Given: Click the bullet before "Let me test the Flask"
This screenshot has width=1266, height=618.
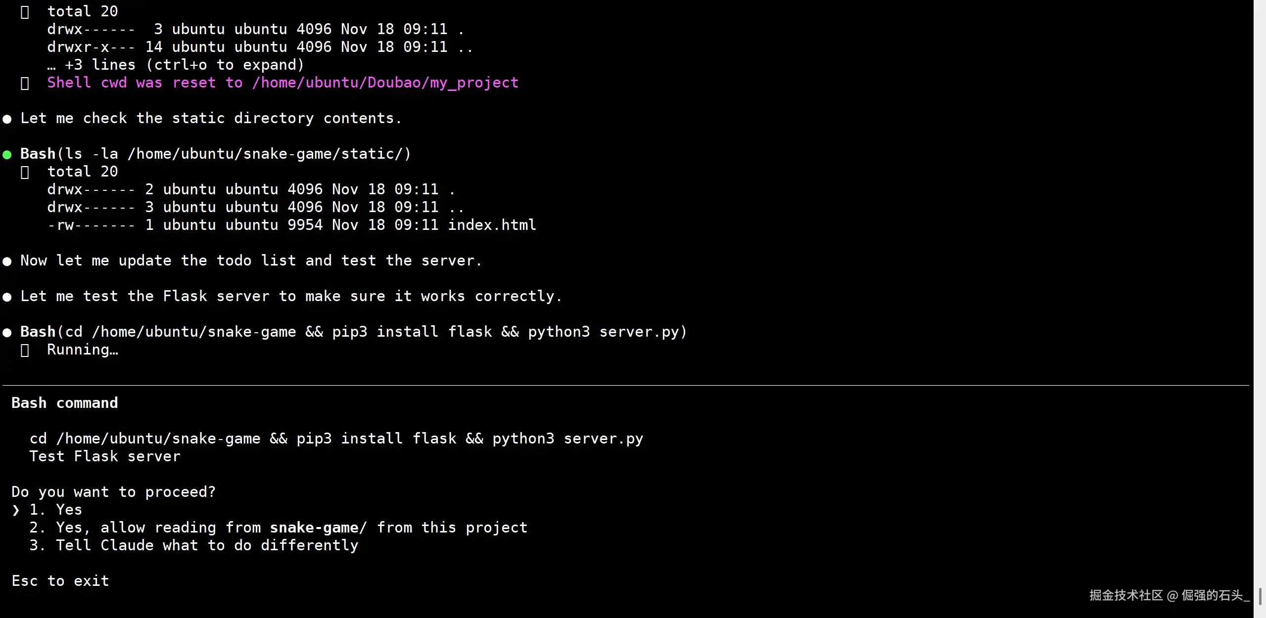Looking at the screenshot, I should coord(7,297).
